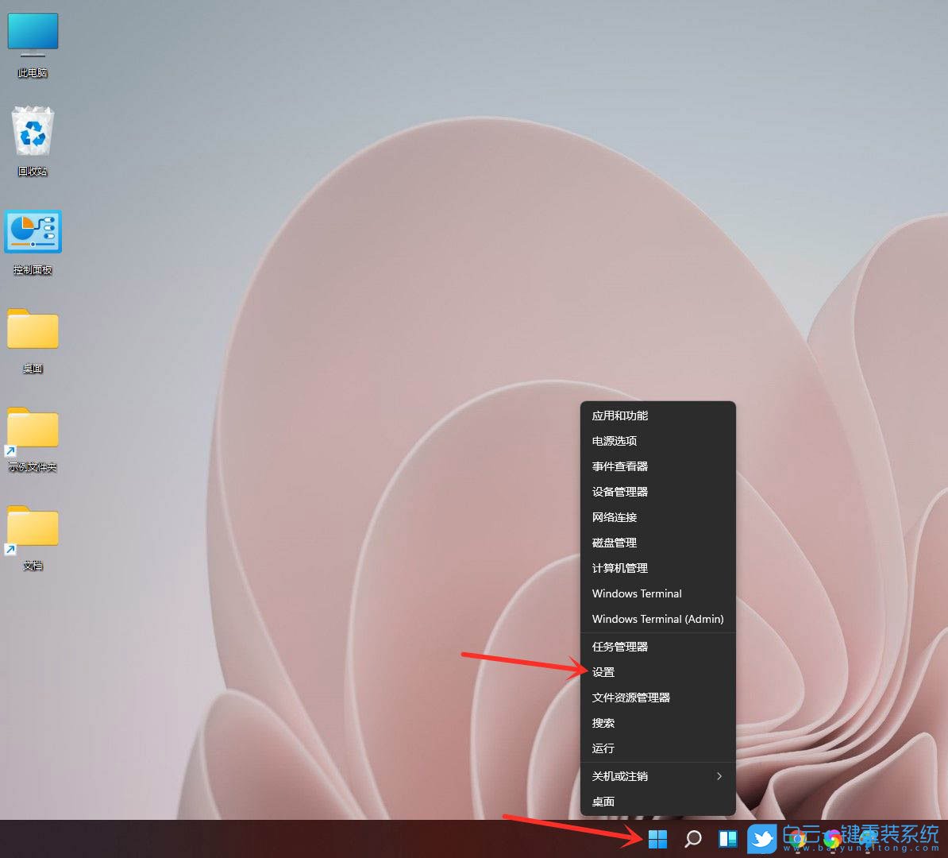Image resolution: width=948 pixels, height=858 pixels.
Task: Open Task View on the taskbar
Action: tap(727, 839)
